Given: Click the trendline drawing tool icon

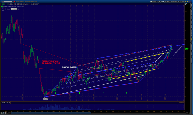Looking at the screenshot, I should pyautogui.click(x=8, y=113).
